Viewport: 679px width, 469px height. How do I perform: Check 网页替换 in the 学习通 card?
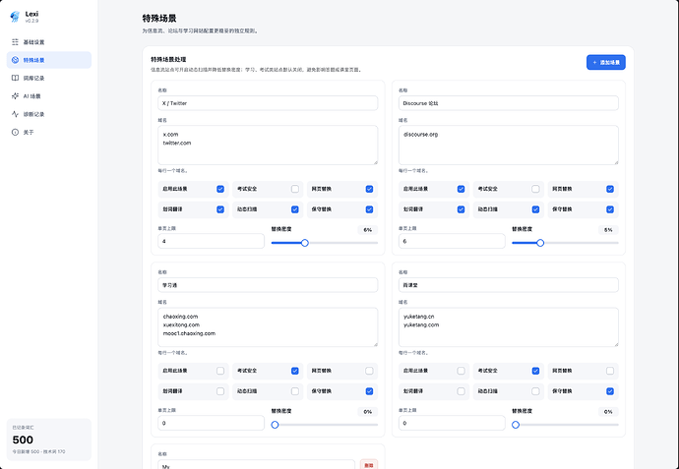click(x=369, y=371)
